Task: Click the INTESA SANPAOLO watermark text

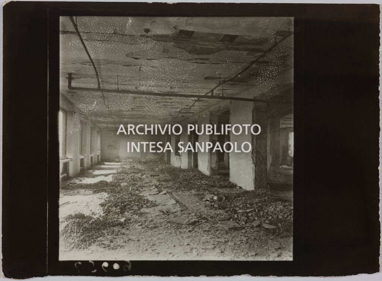Action: tap(188, 147)
